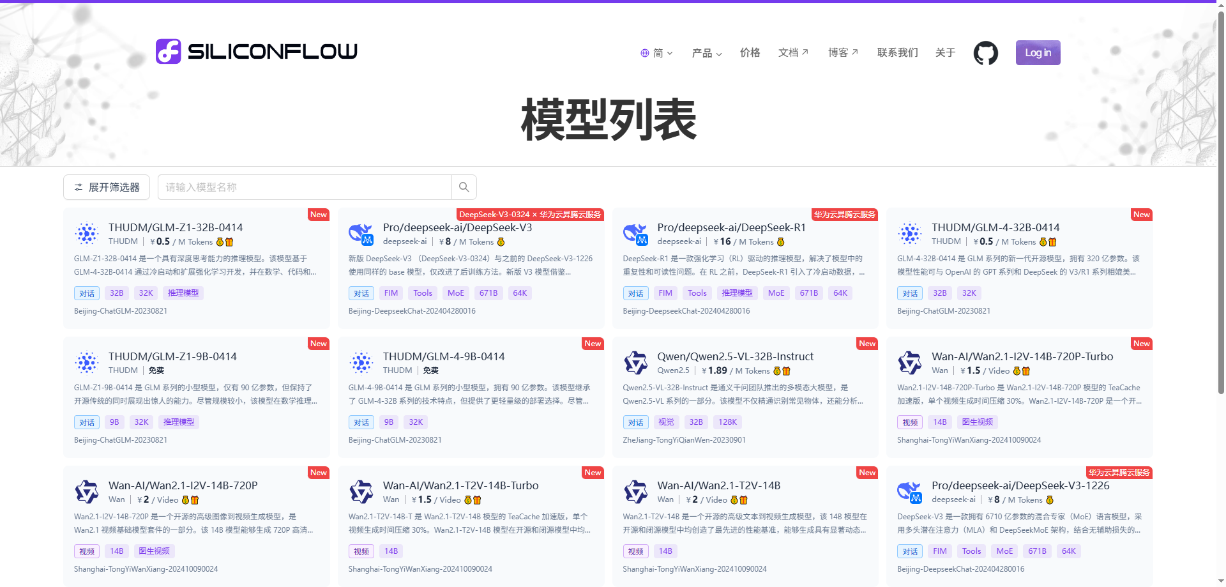Click the search magnifier icon
This screenshot has height=587, width=1226.
[464, 187]
